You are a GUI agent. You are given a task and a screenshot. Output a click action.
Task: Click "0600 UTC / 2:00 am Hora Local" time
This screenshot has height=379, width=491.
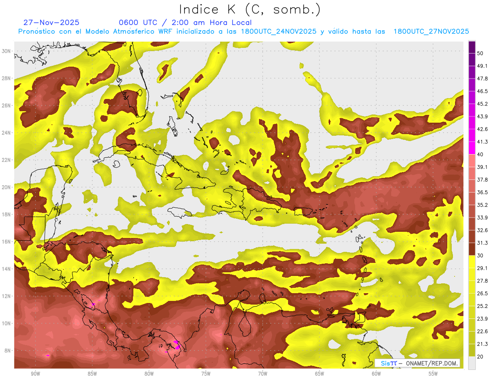pyautogui.click(x=185, y=22)
